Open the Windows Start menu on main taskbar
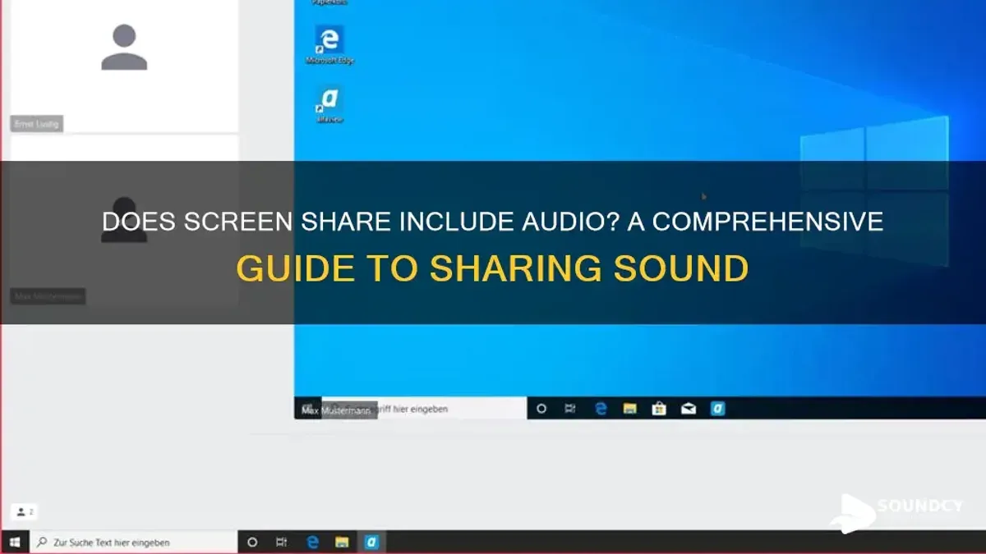986x554 pixels. pos(15,543)
